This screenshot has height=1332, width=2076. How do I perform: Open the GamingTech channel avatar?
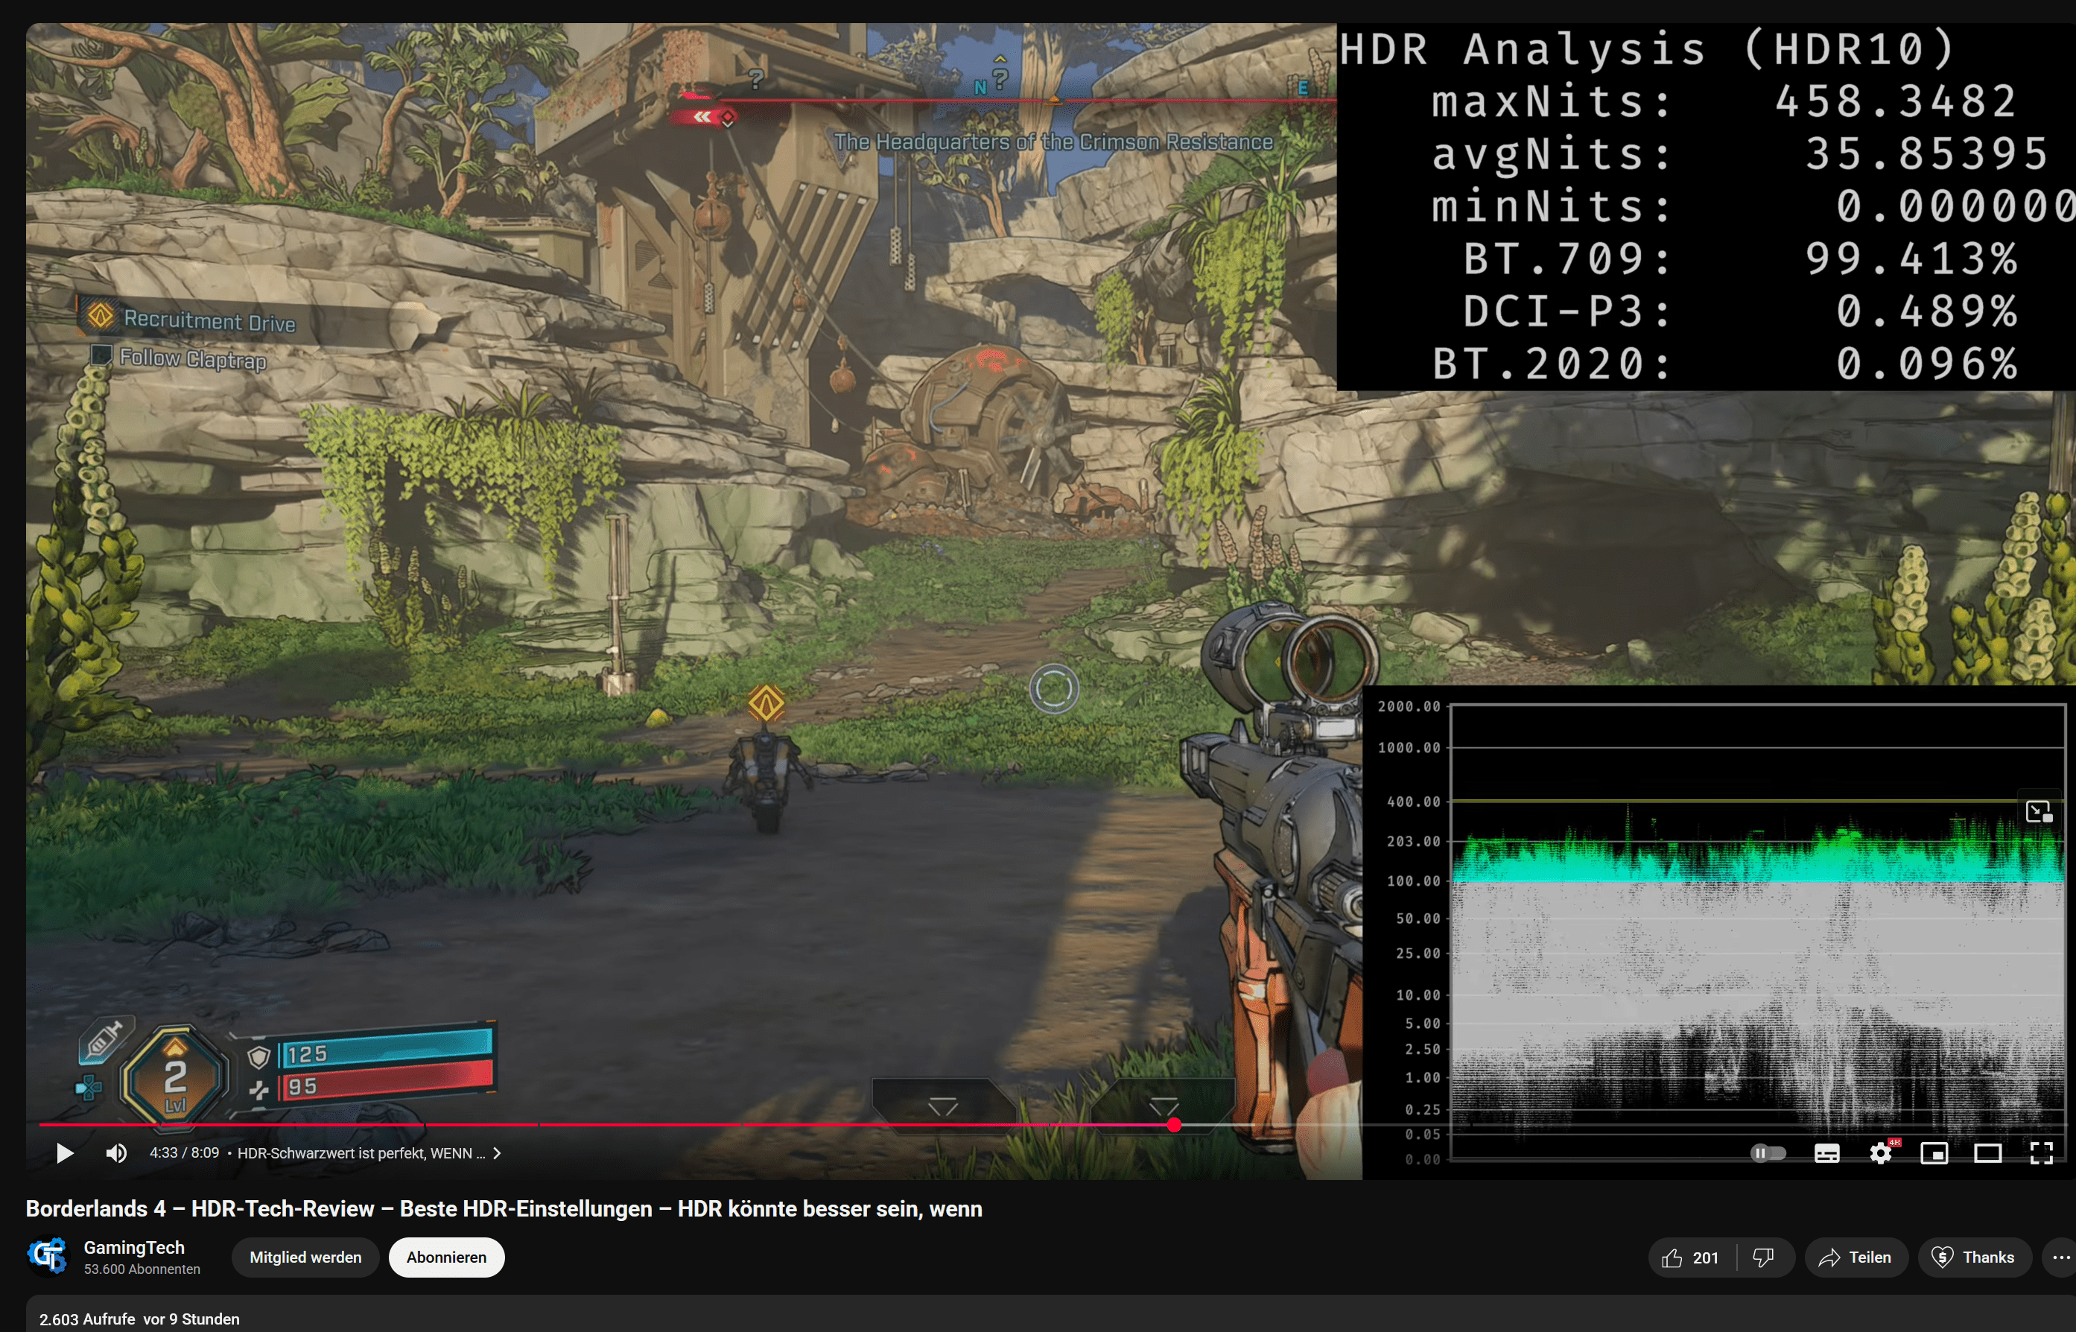(x=48, y=1256)
